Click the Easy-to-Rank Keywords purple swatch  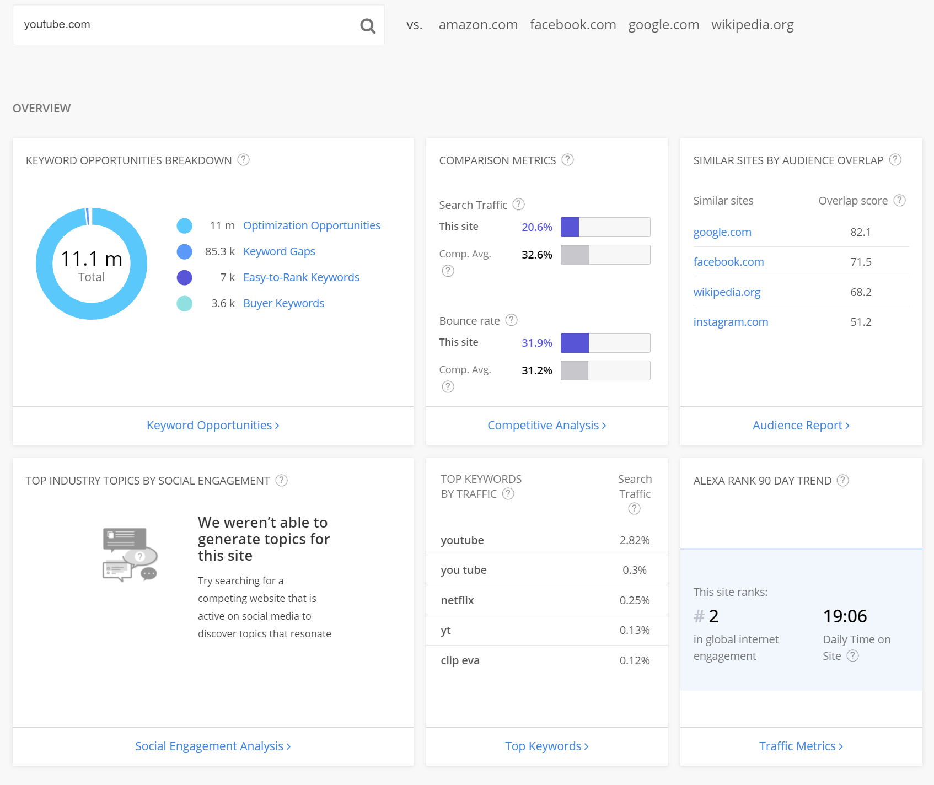184,277
